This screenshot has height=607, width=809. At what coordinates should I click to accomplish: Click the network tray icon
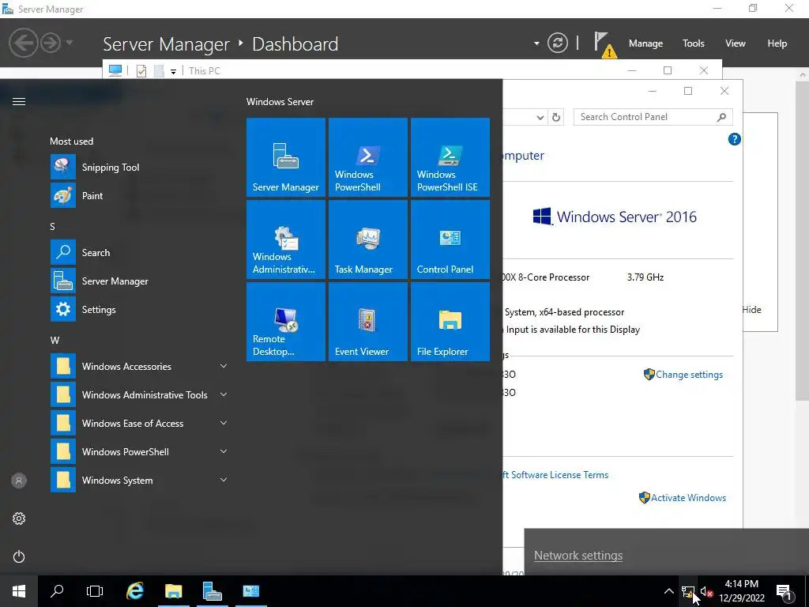coord(688,591)
